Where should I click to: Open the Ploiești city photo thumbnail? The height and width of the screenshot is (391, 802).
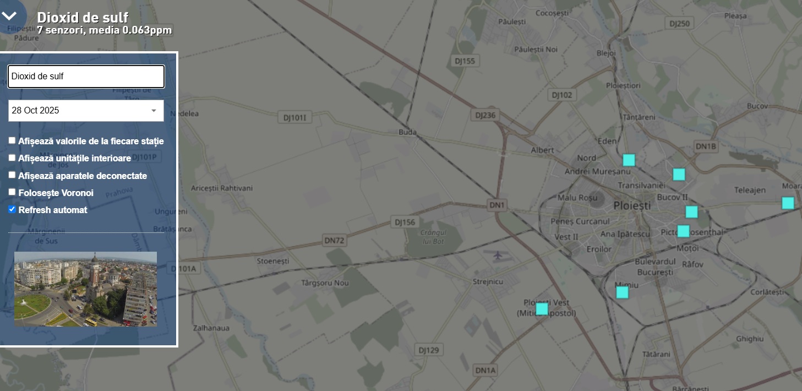point(85,289)
